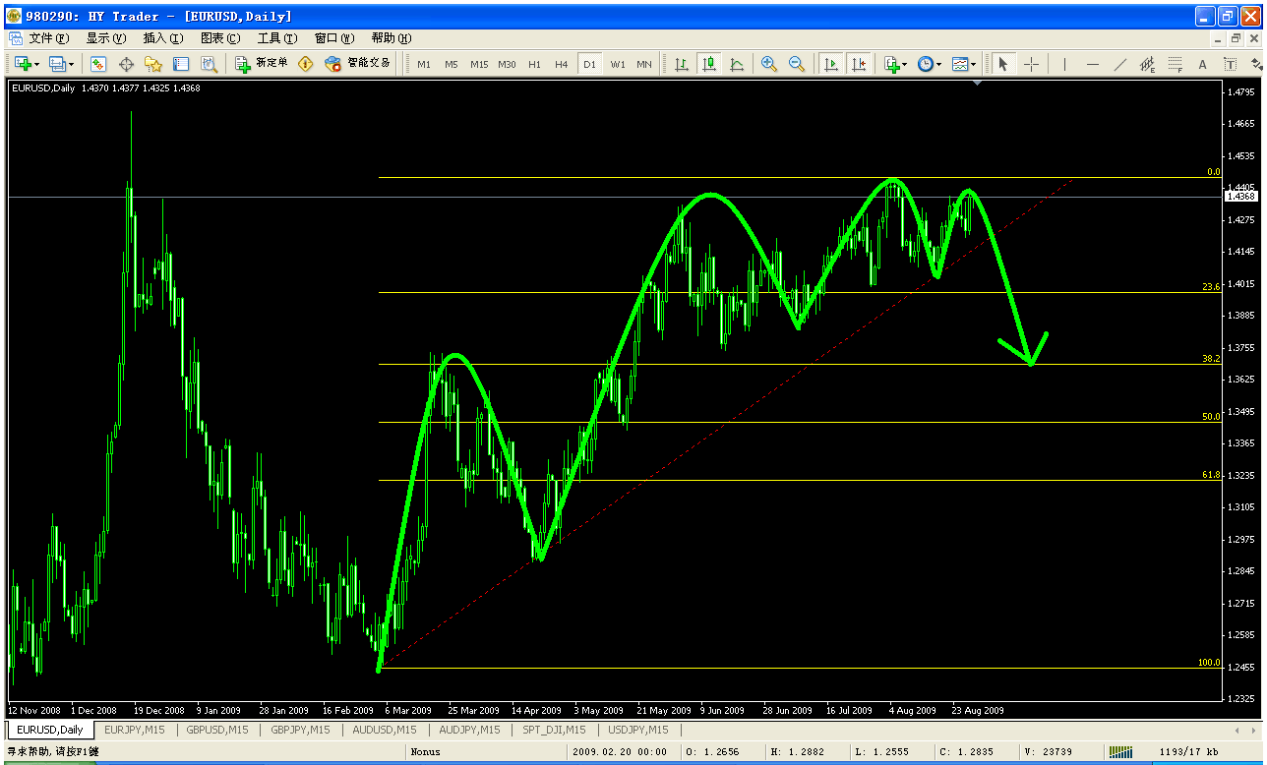1267x765 pixels.
Task: Select the W1 timeframe
Action: (618, 64)
